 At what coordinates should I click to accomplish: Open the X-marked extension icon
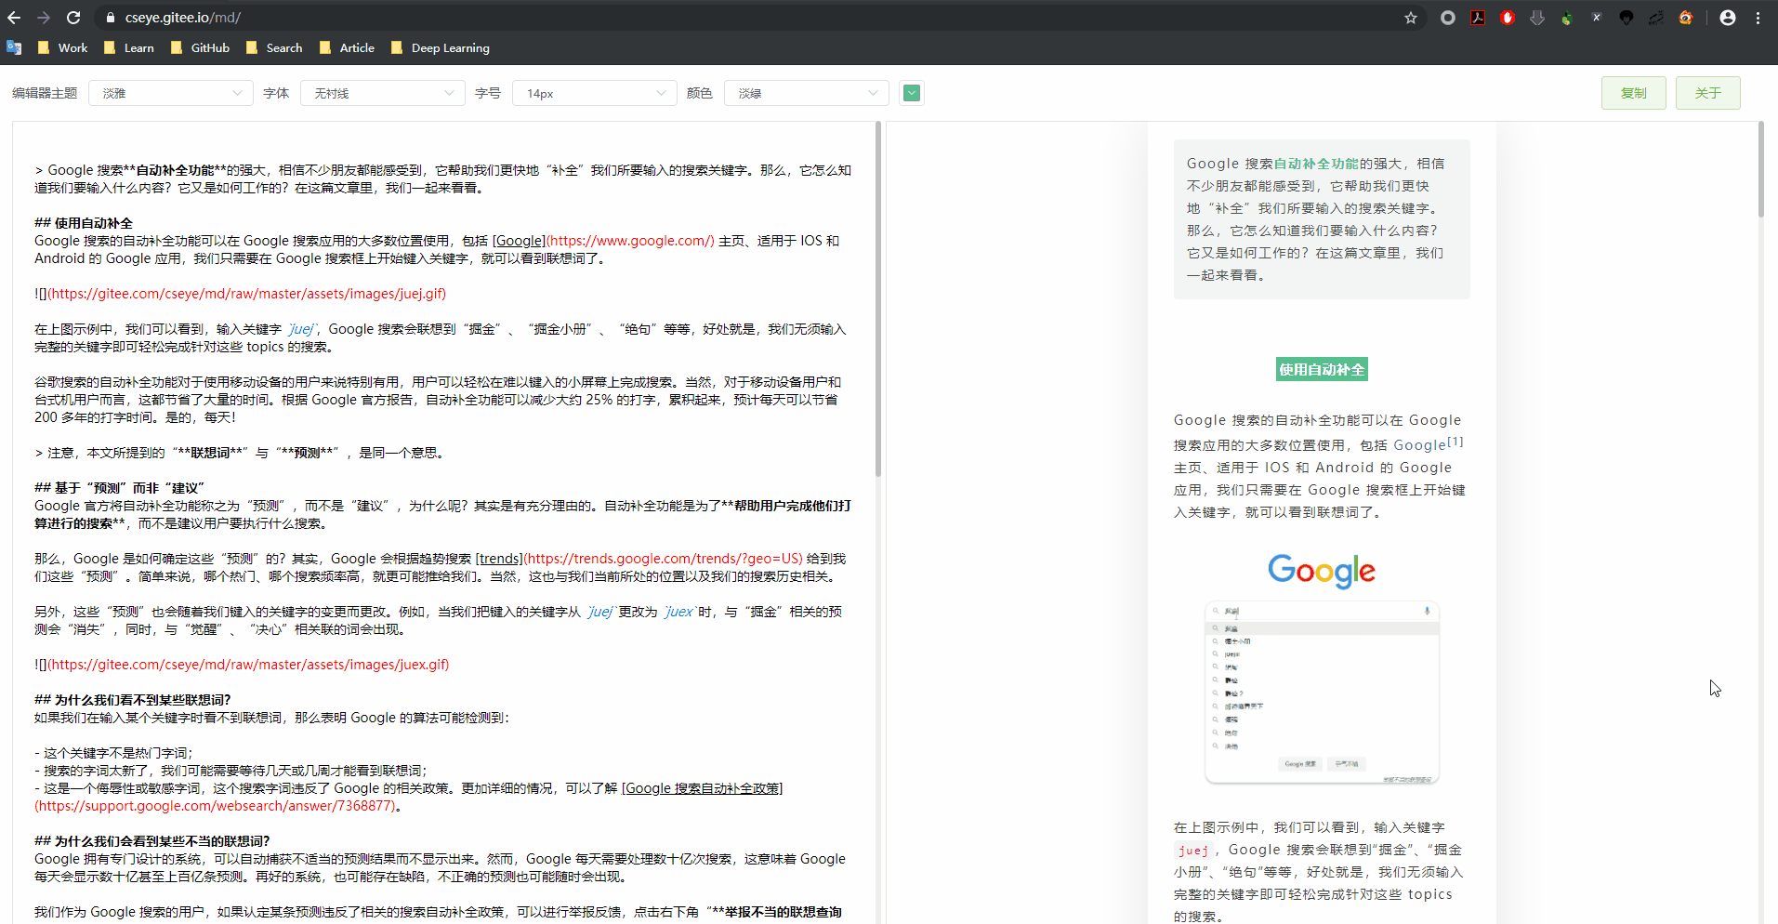point(1597,18)
